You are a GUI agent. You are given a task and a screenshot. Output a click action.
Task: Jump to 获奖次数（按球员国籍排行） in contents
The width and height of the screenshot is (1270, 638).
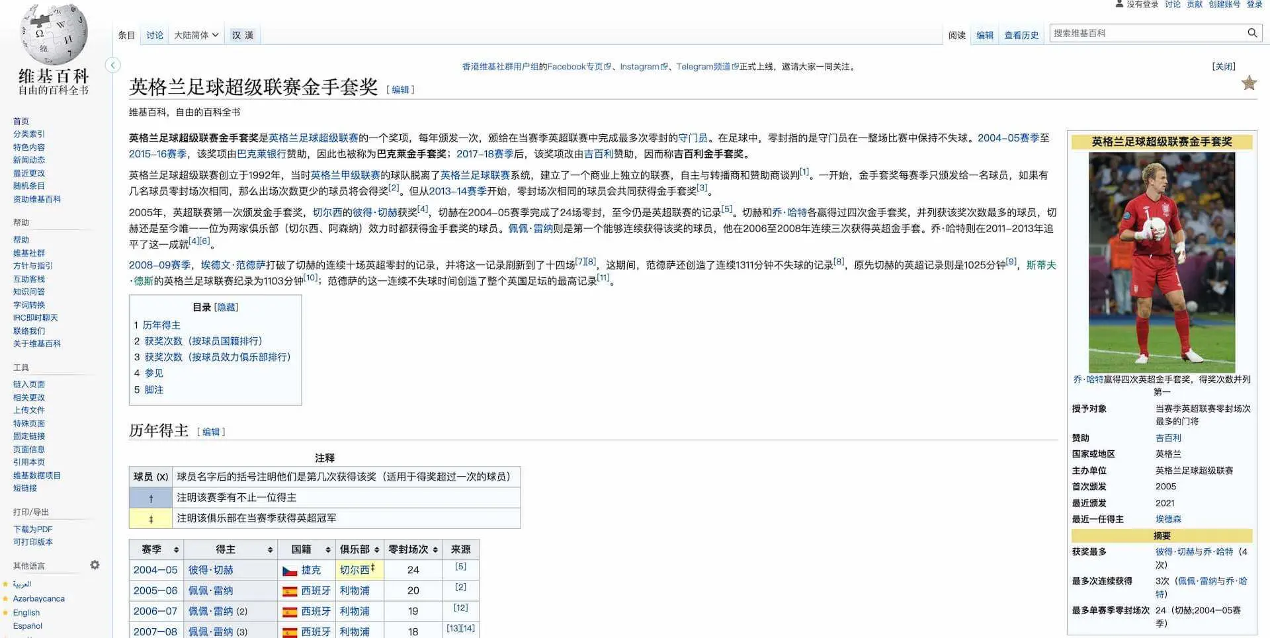204,341
